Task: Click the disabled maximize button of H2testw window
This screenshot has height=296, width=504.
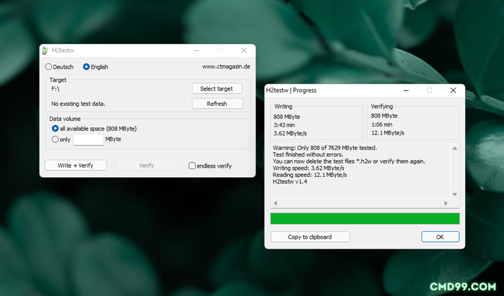Action: [220, 50]
